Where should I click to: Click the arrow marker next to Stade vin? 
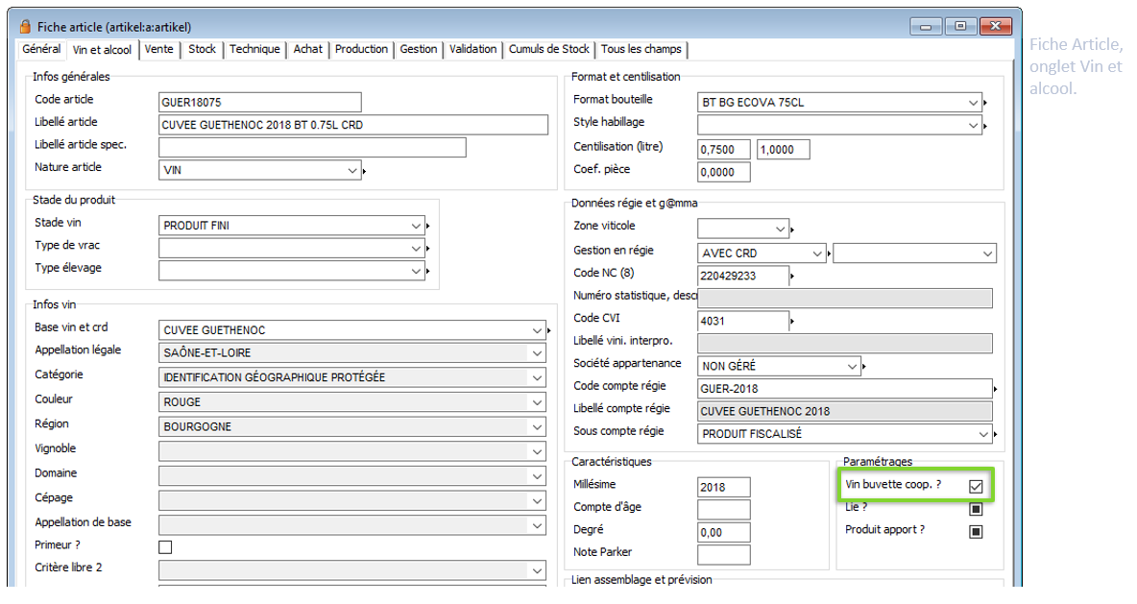(427, 227)
